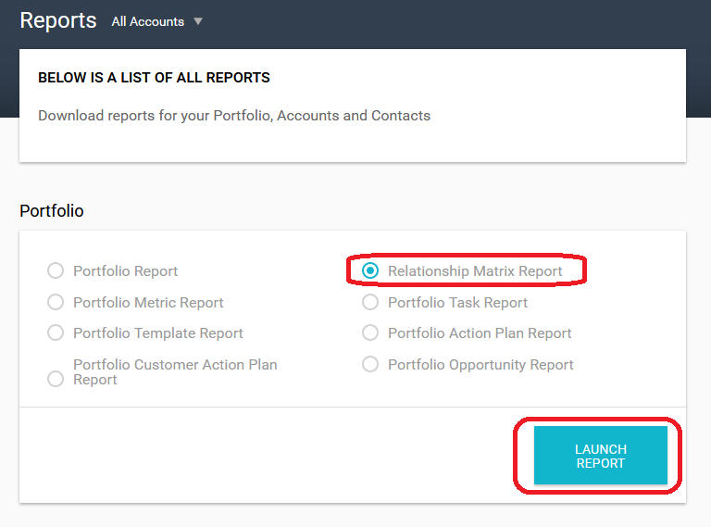The image size is (711, 527).
Task: Launch the selected report
Action: [600, 456]
